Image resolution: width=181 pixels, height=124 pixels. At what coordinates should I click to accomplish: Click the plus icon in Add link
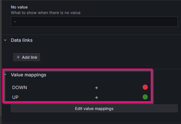click(18, 57)
